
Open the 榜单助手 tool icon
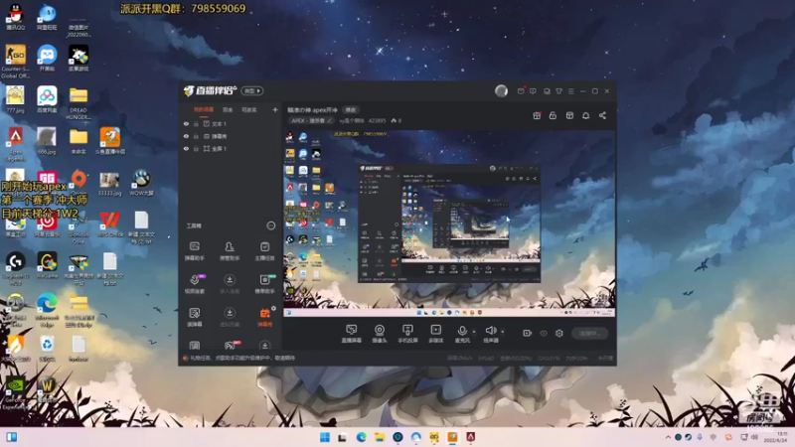point(264,284)
